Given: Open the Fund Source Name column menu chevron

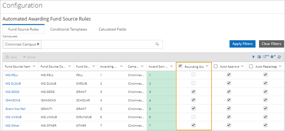Looking at the screenshot, I should [35, 66].
